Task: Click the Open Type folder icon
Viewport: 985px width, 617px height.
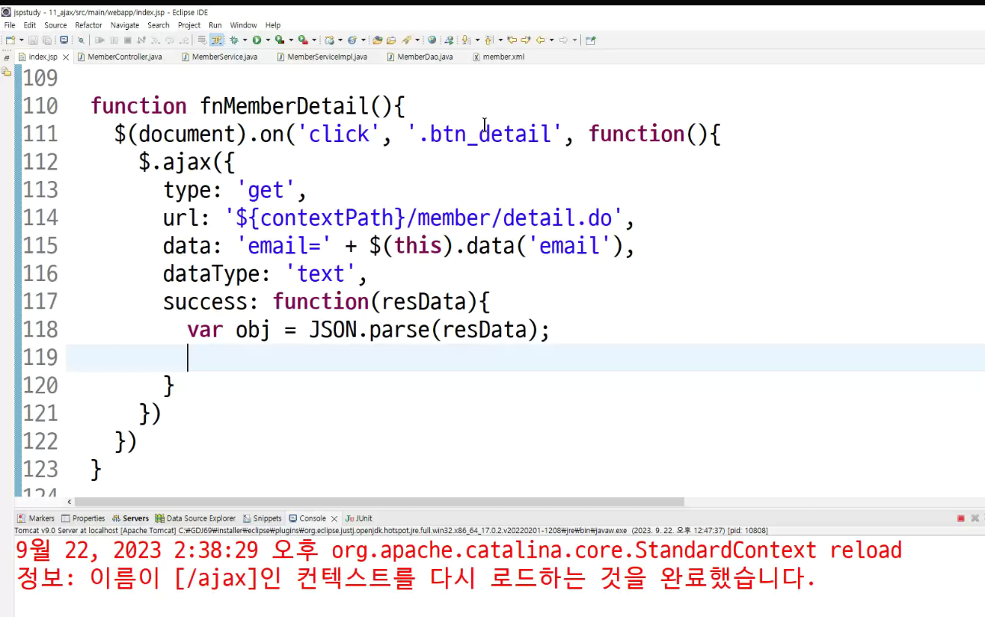Action: 378,40
